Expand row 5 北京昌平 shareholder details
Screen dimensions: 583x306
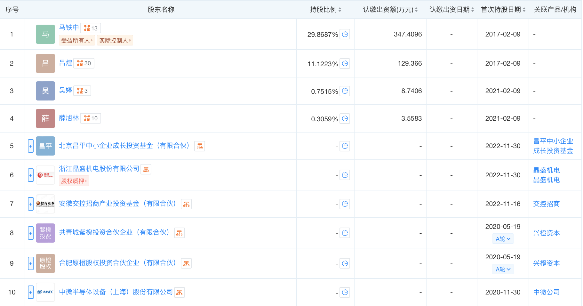[31, 146]
